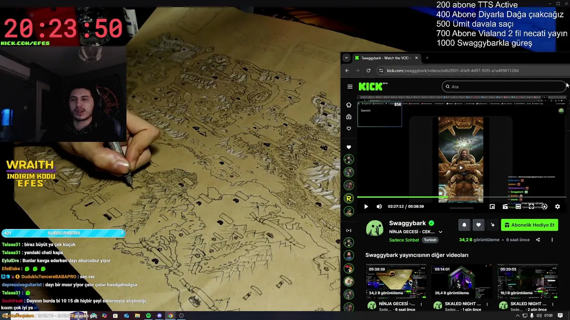
Task: Open the Kick hamburger menu
Action: (350, 87)
